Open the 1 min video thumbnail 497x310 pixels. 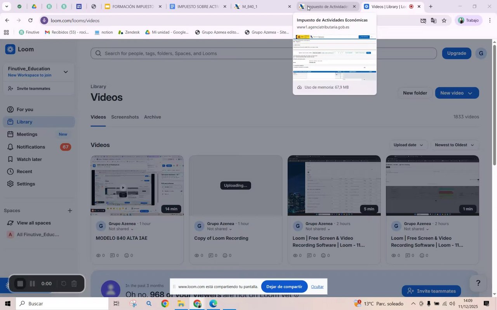coord(433,186)
